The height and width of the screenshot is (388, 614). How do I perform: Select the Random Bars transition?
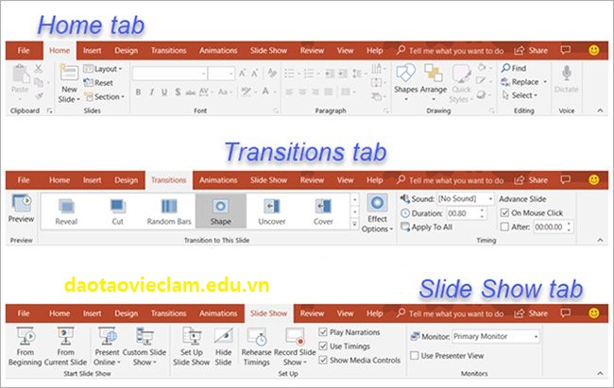point(169,211)
